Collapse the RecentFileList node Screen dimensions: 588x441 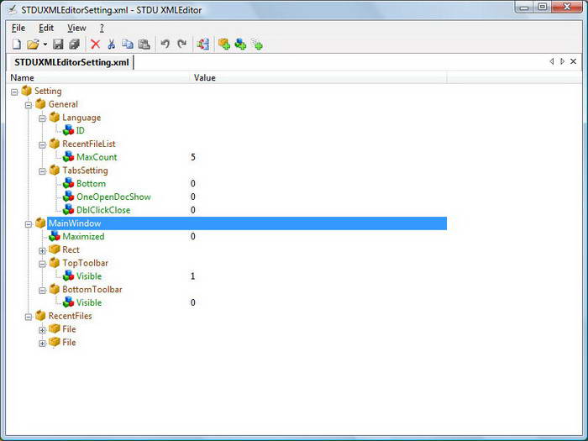(x=42, y=144)
